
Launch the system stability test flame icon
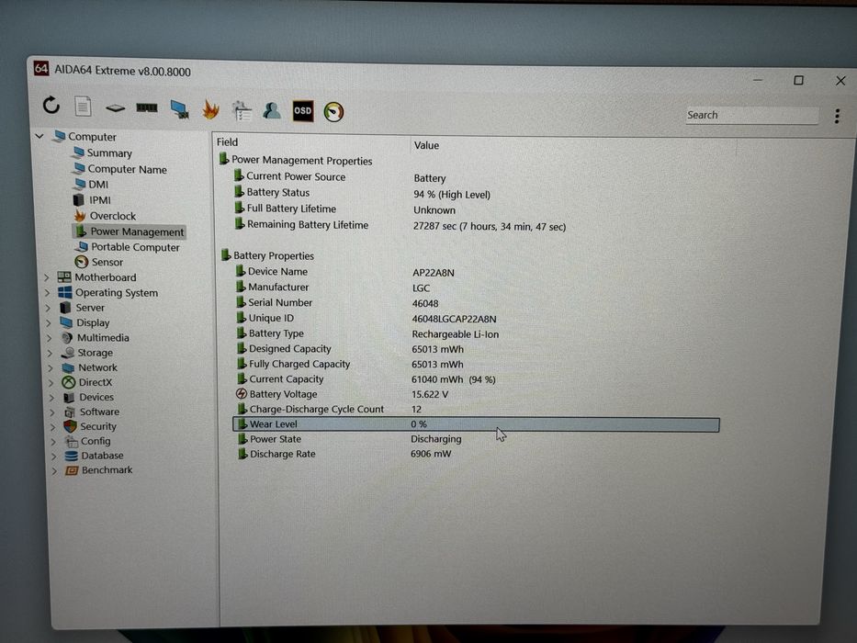(210, 109)
